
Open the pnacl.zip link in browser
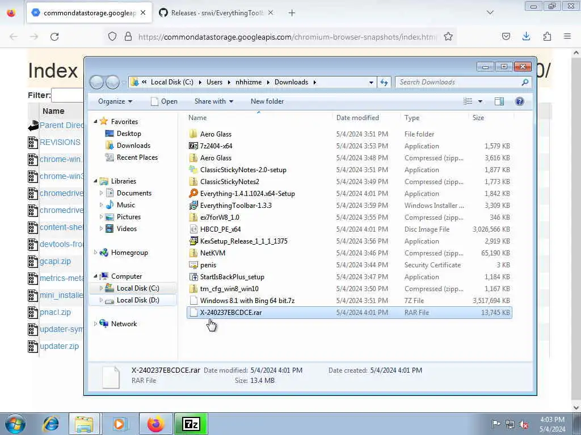coord(55,313)
